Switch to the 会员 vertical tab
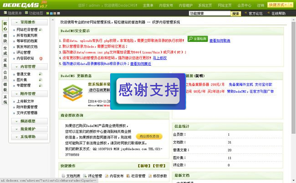 5,75
